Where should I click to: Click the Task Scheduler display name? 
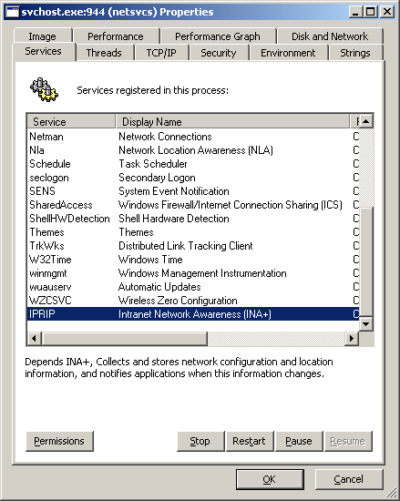[x=153, y=164]
